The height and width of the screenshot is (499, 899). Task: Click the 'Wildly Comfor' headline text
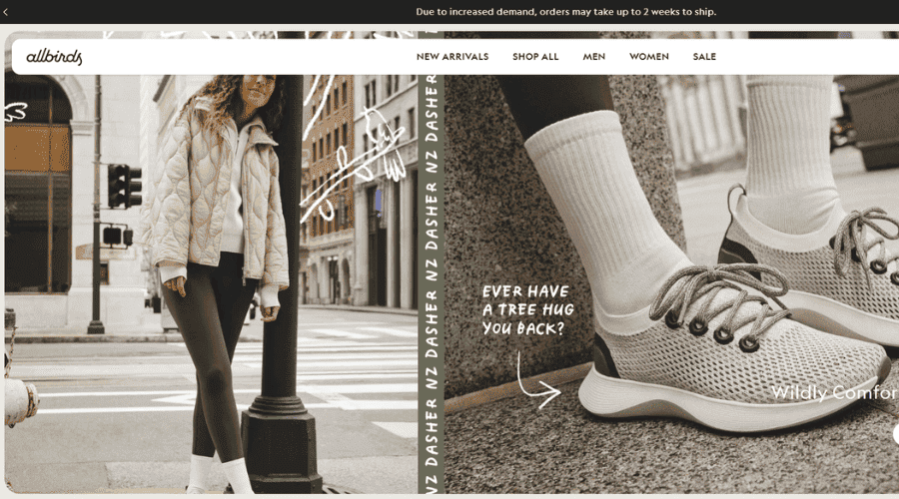tap(834, 393)
